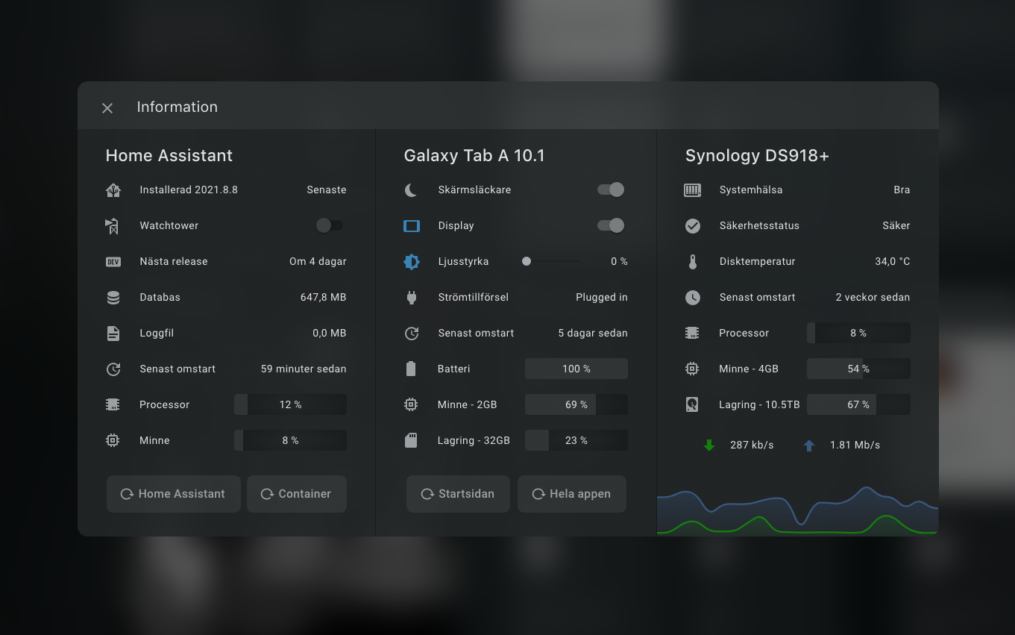This screenshot has height=635, width=1015.
Task: Click the Ljusstyrka 0 % value
Action: (619, 261)
